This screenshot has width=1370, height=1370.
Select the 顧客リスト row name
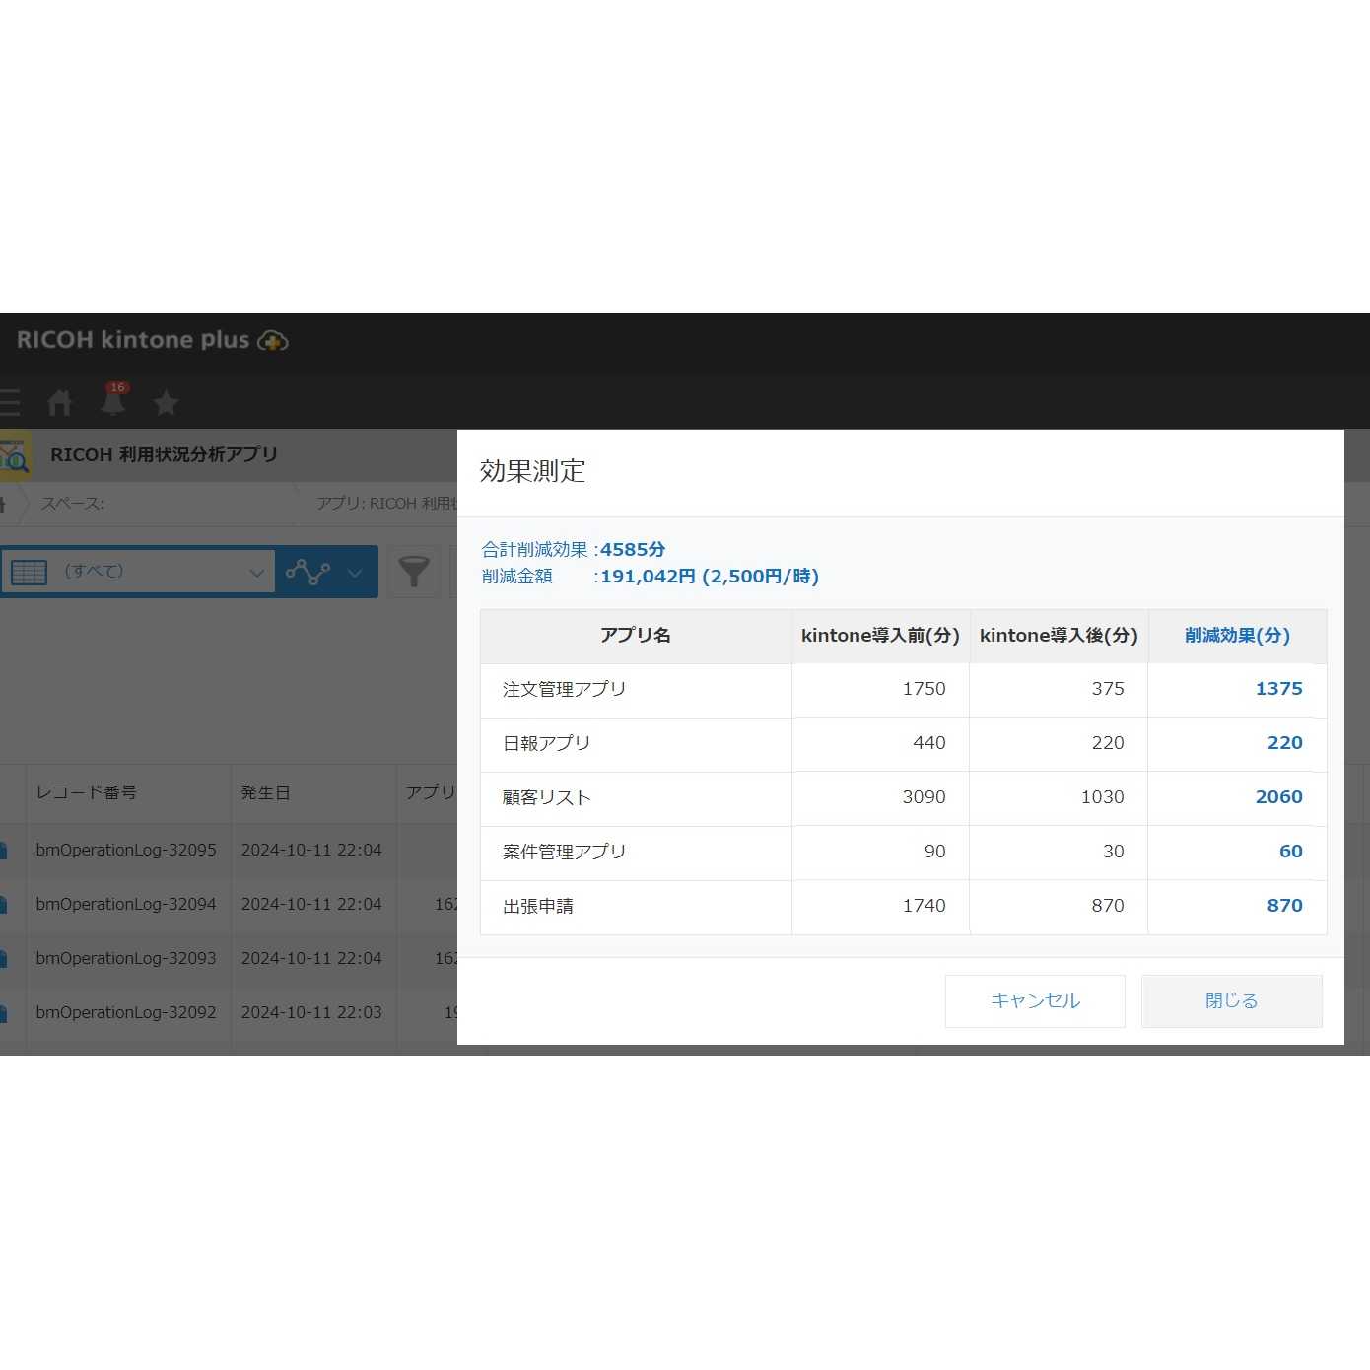pyautogui.click(x=546, y=797)
